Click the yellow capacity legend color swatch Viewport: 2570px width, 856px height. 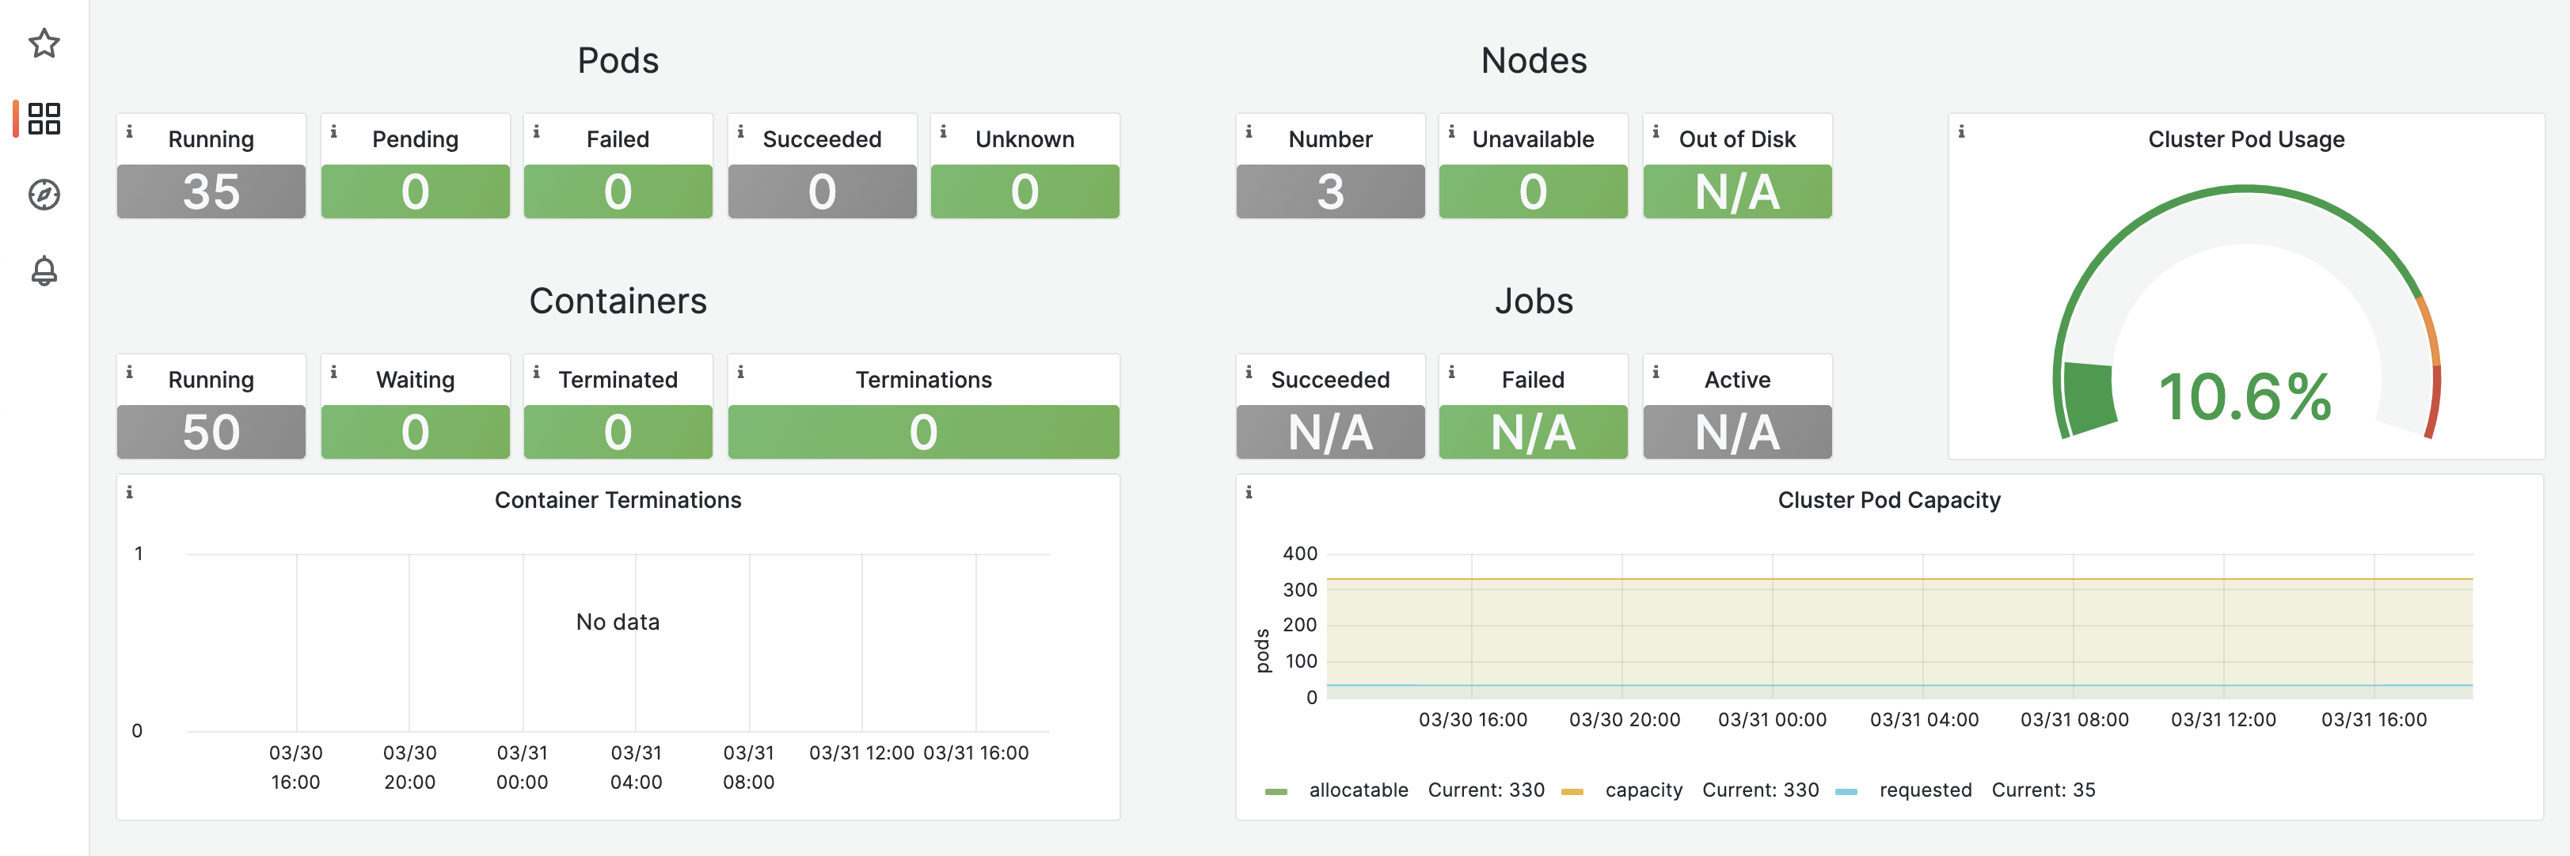(1572, 792)
